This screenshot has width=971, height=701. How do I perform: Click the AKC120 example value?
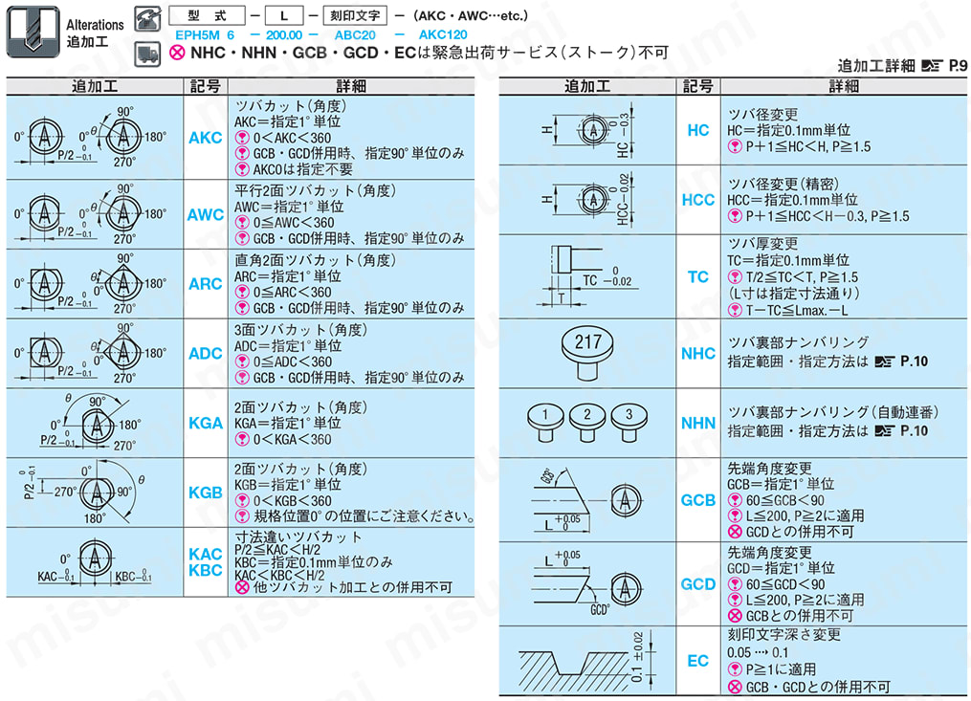(443, 35)
